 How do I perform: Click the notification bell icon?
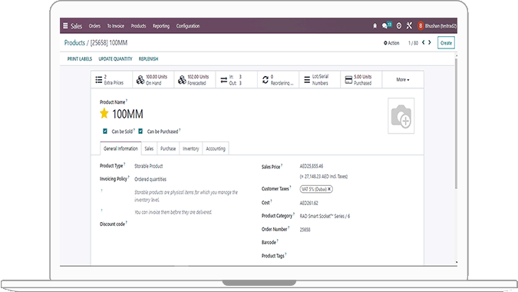coord(374,26)
